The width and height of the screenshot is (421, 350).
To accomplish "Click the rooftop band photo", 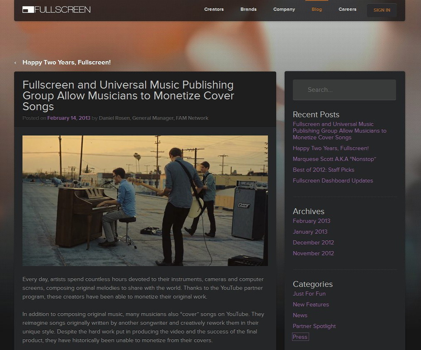I will [x=145, y=201].
